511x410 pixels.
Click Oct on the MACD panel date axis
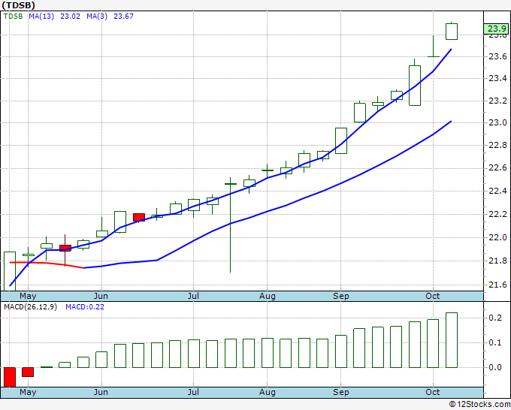[432, 392]
